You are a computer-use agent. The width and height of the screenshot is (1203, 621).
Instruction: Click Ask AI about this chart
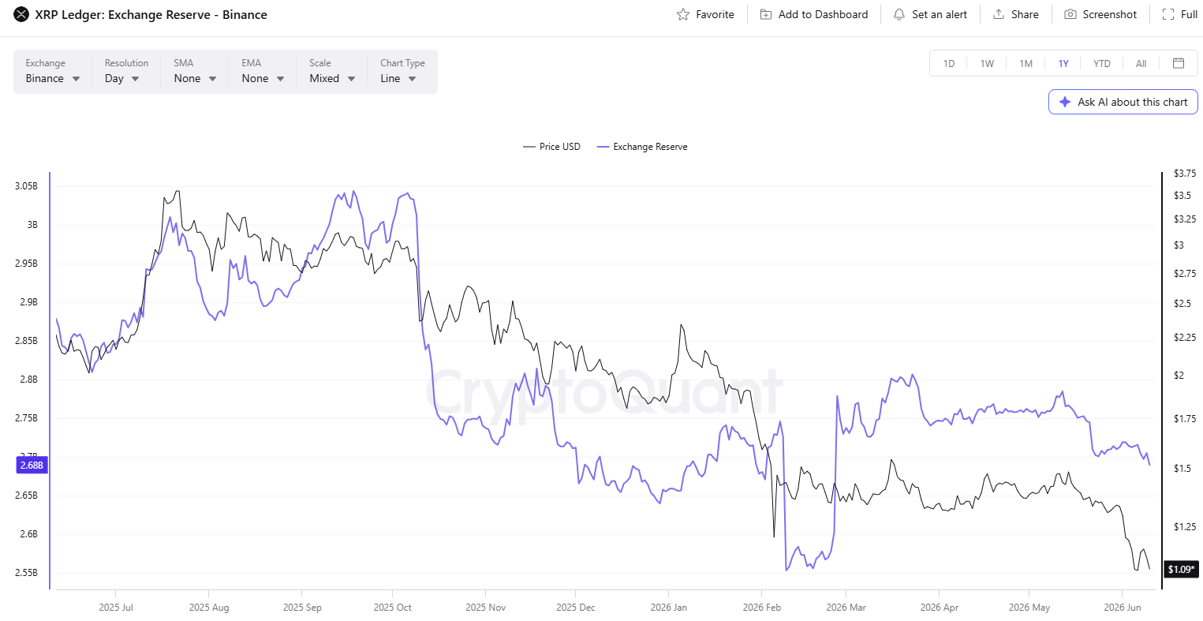click(1123, 102)
